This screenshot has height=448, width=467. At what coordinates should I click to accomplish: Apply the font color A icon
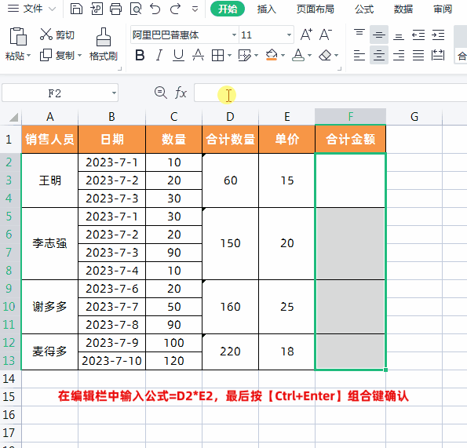click(298, 55)
